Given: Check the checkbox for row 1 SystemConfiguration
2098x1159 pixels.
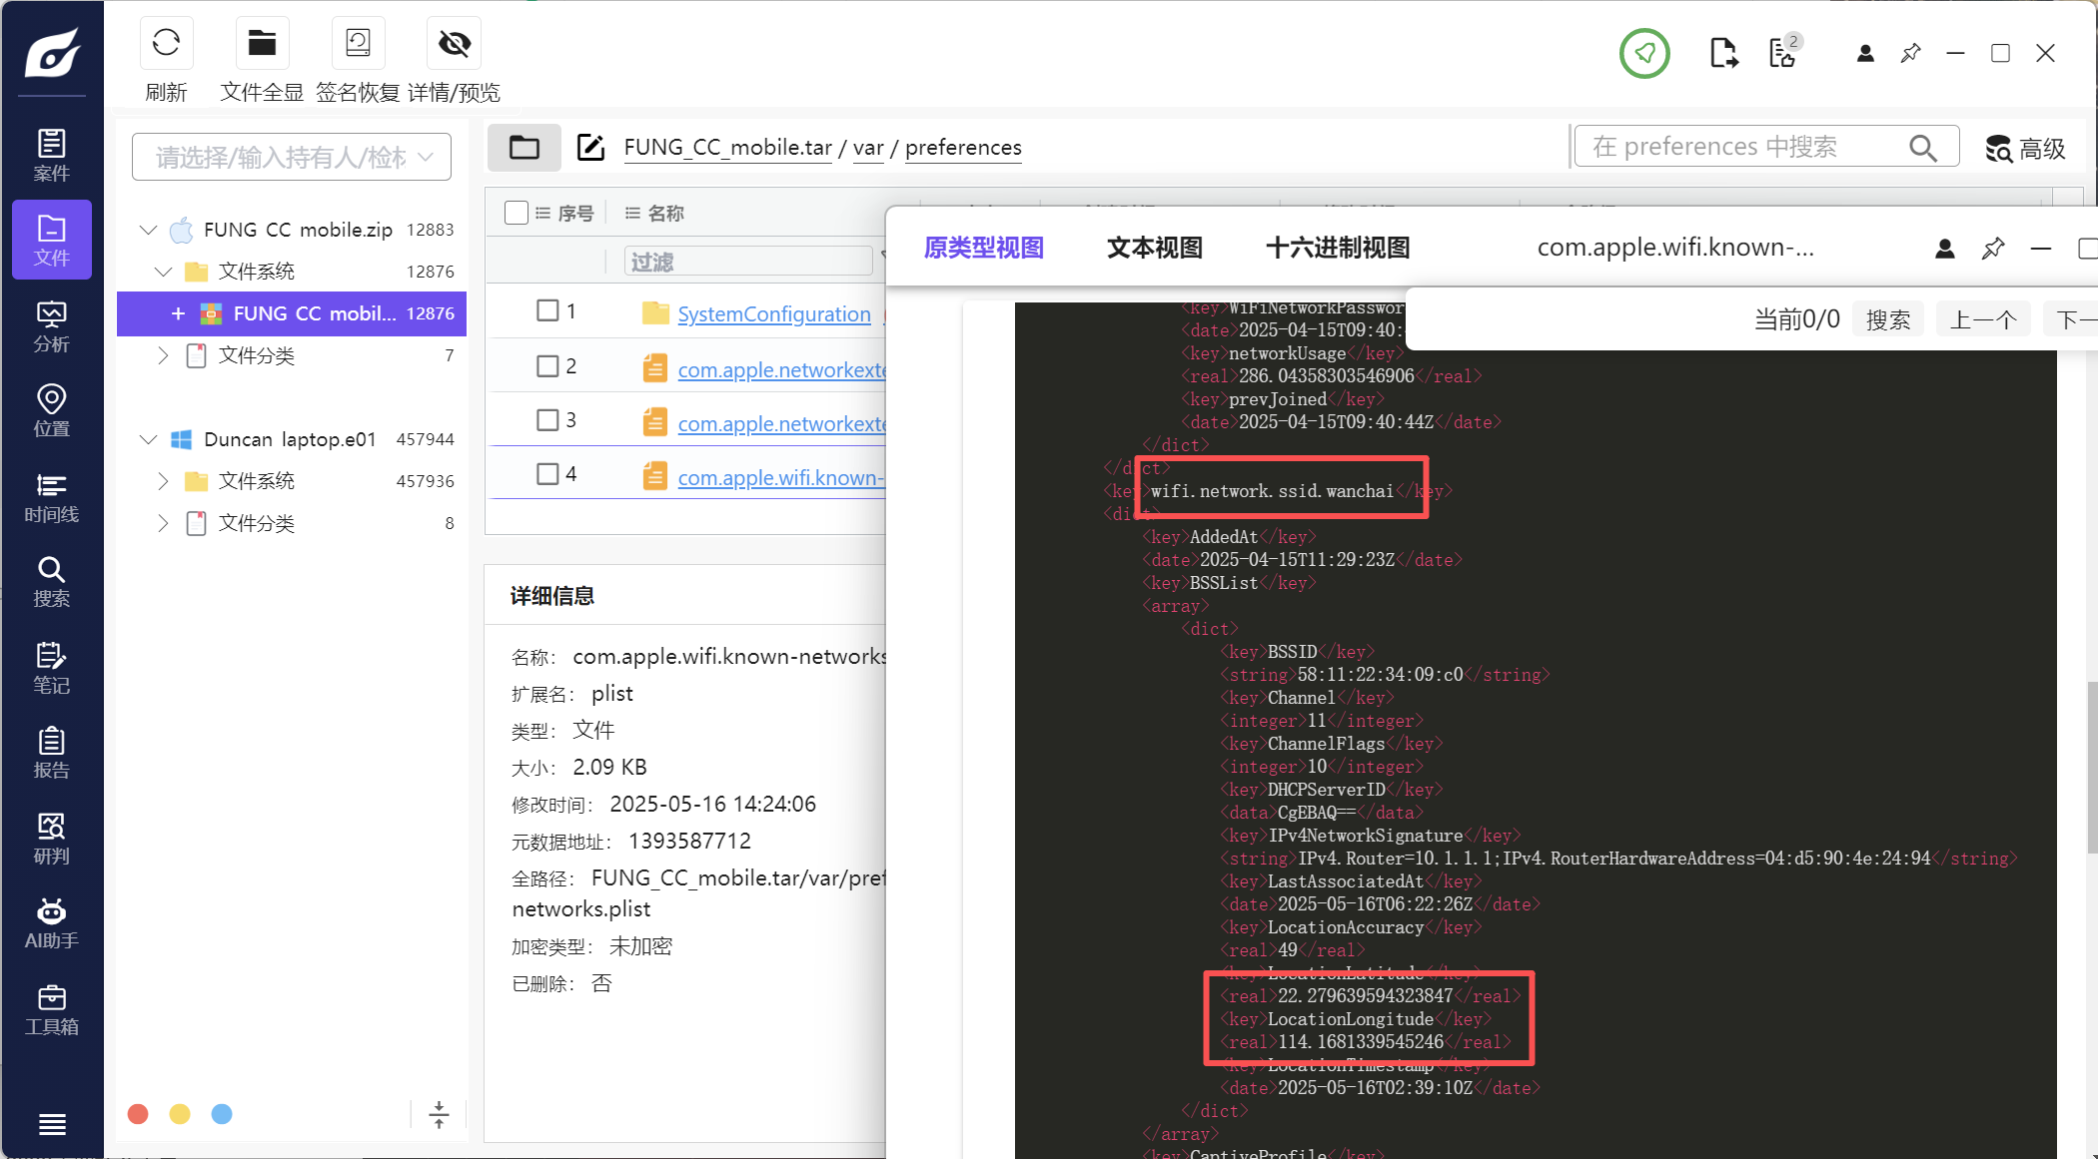Looking at the screenshot, I should click(x=547, y=311).
